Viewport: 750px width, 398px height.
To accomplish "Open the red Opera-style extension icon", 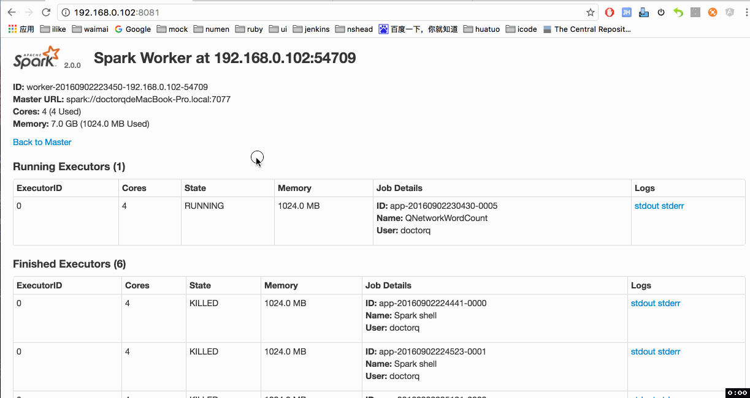I will point(610,12).
